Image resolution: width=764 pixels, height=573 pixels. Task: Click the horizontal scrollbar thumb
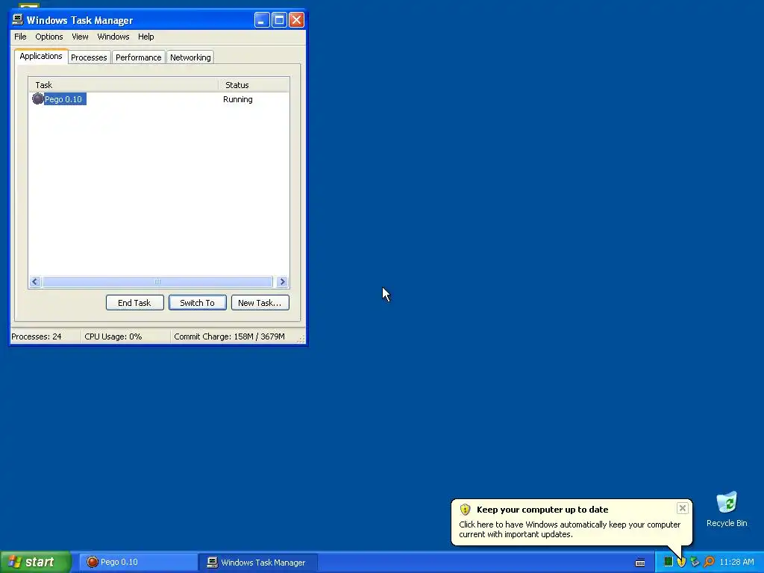coord(157,281)
